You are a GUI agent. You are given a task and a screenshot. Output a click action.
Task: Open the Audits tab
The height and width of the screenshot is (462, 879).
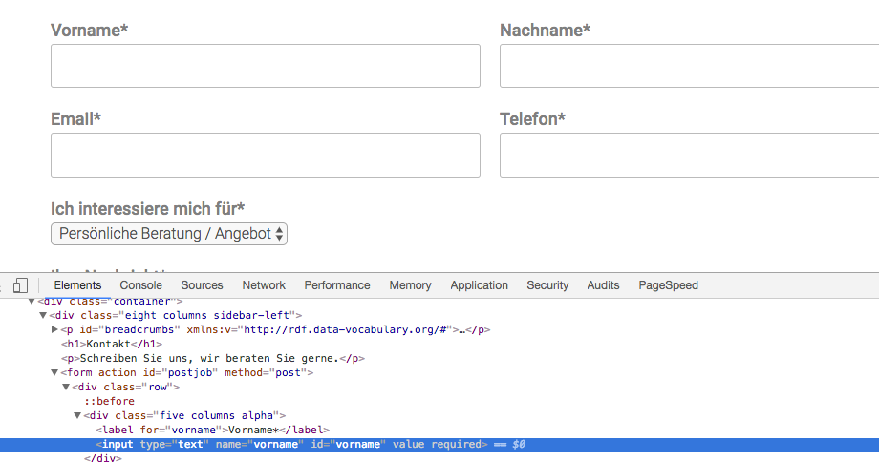(x=603, y=285)
